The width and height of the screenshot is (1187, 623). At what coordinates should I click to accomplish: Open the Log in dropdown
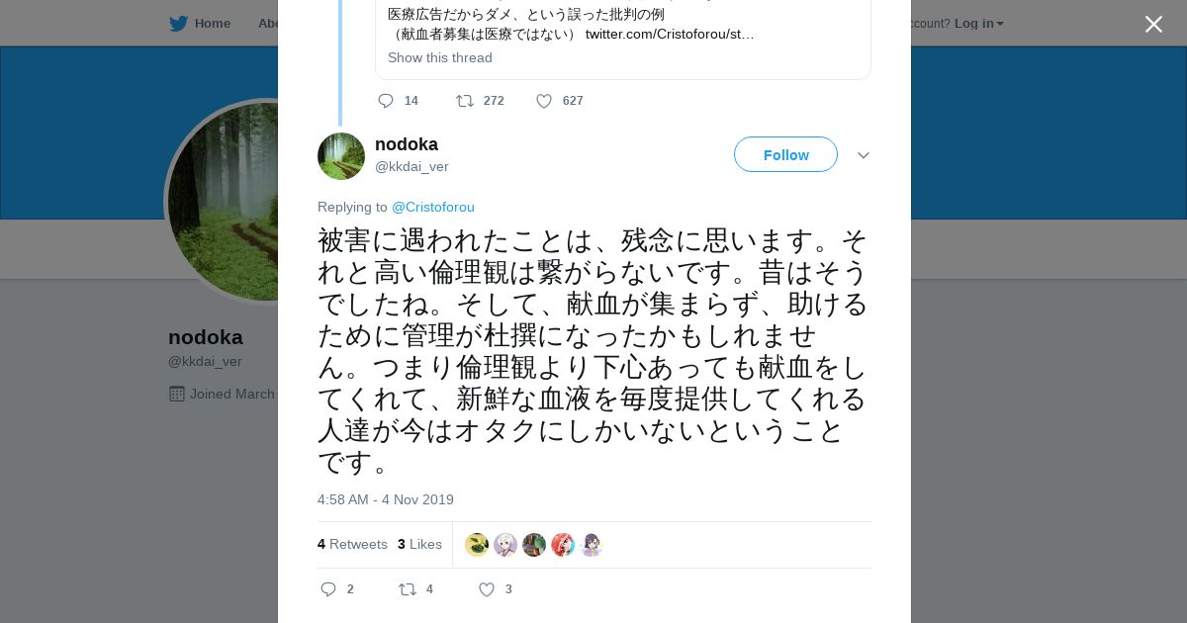(978, 24)
